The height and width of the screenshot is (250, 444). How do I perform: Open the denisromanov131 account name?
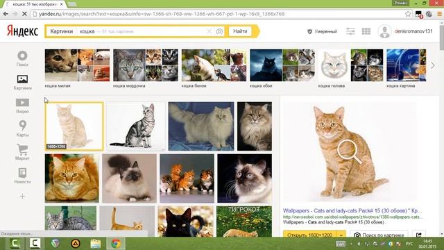(413, 31)
